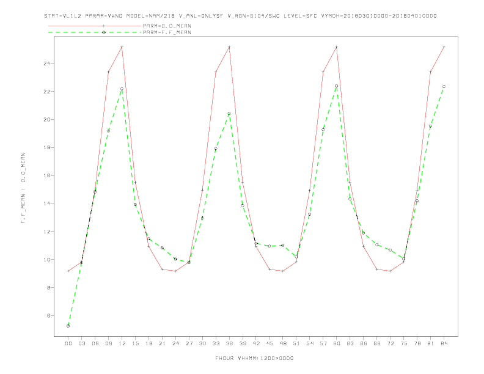484x374 pixels.
Task: Click x-axis tick label 84
Action: [x=444, y=343]
